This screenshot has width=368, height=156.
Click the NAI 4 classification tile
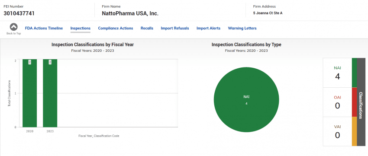tap(338, 73)
